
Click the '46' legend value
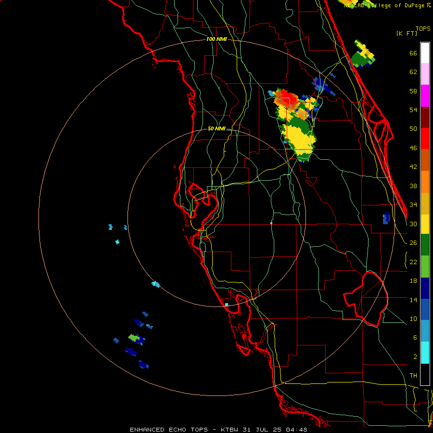click(x=413, y=148)
